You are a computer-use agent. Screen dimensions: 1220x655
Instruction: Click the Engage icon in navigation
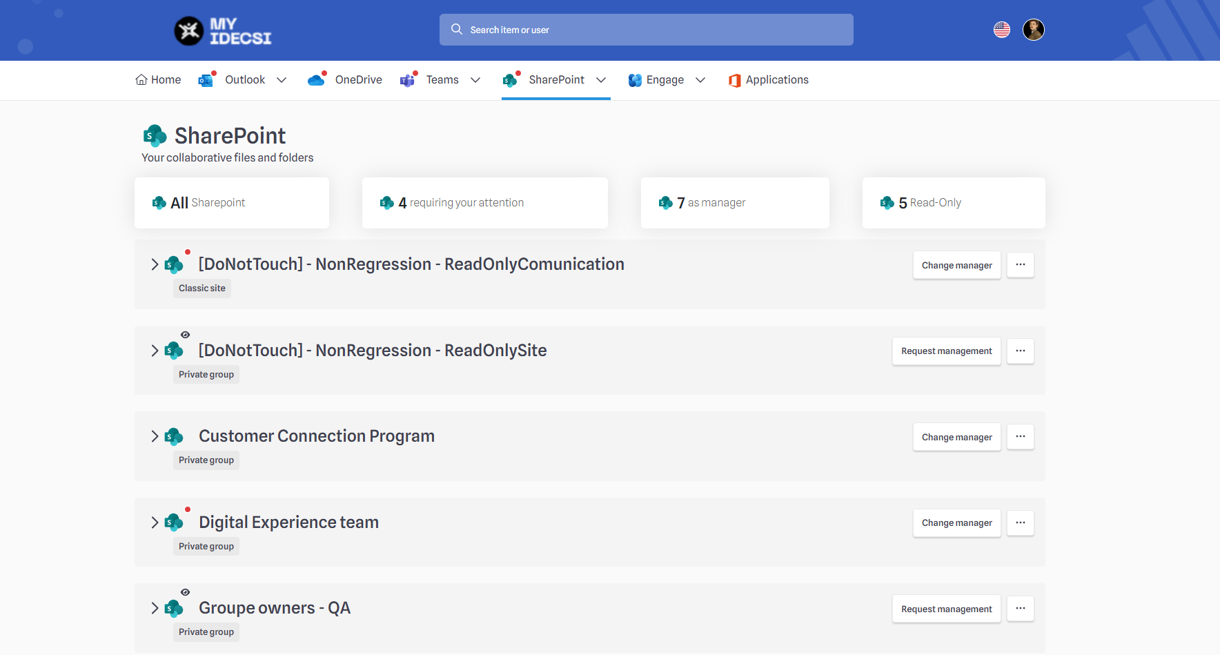point(635,80)
